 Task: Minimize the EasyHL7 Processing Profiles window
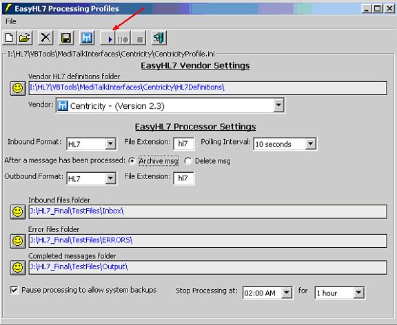pos(367,8)
